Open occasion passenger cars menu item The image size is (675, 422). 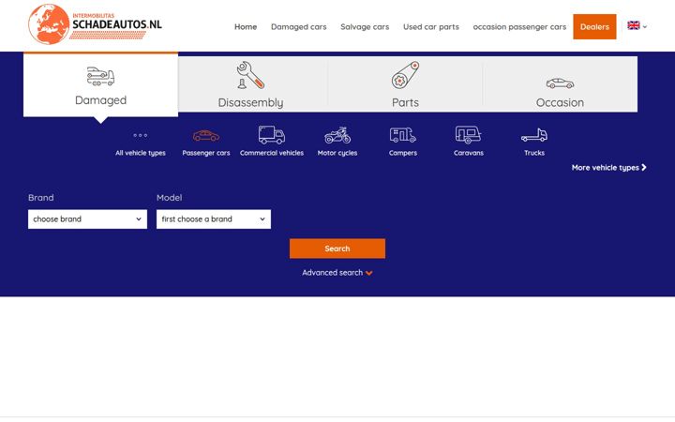click(519, 26)
